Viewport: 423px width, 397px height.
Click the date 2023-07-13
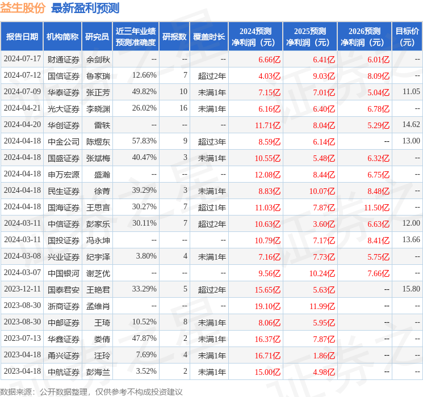pyautogui.click(x=22, y=339)
